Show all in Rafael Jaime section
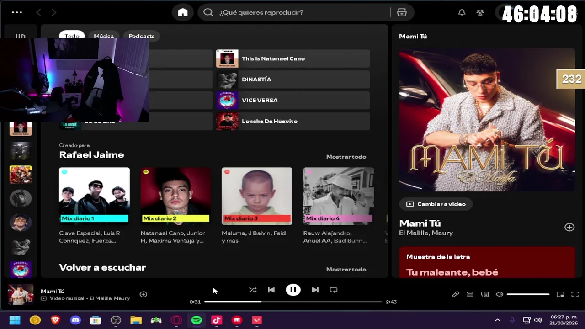Viewport: 585px width, 329px height. (346, 157)
